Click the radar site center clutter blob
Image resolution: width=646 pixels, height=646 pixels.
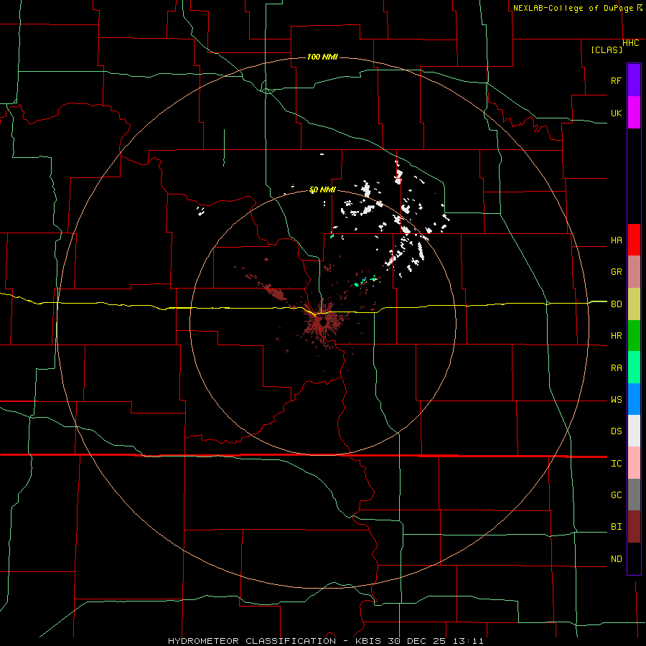pos(323,324)
